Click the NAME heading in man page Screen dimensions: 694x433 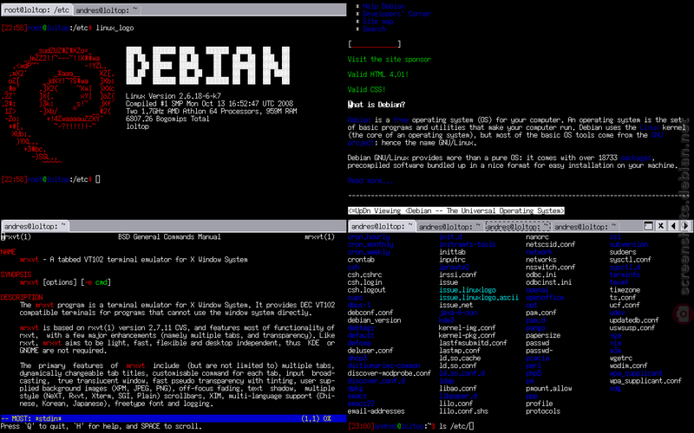coord(8,252)
